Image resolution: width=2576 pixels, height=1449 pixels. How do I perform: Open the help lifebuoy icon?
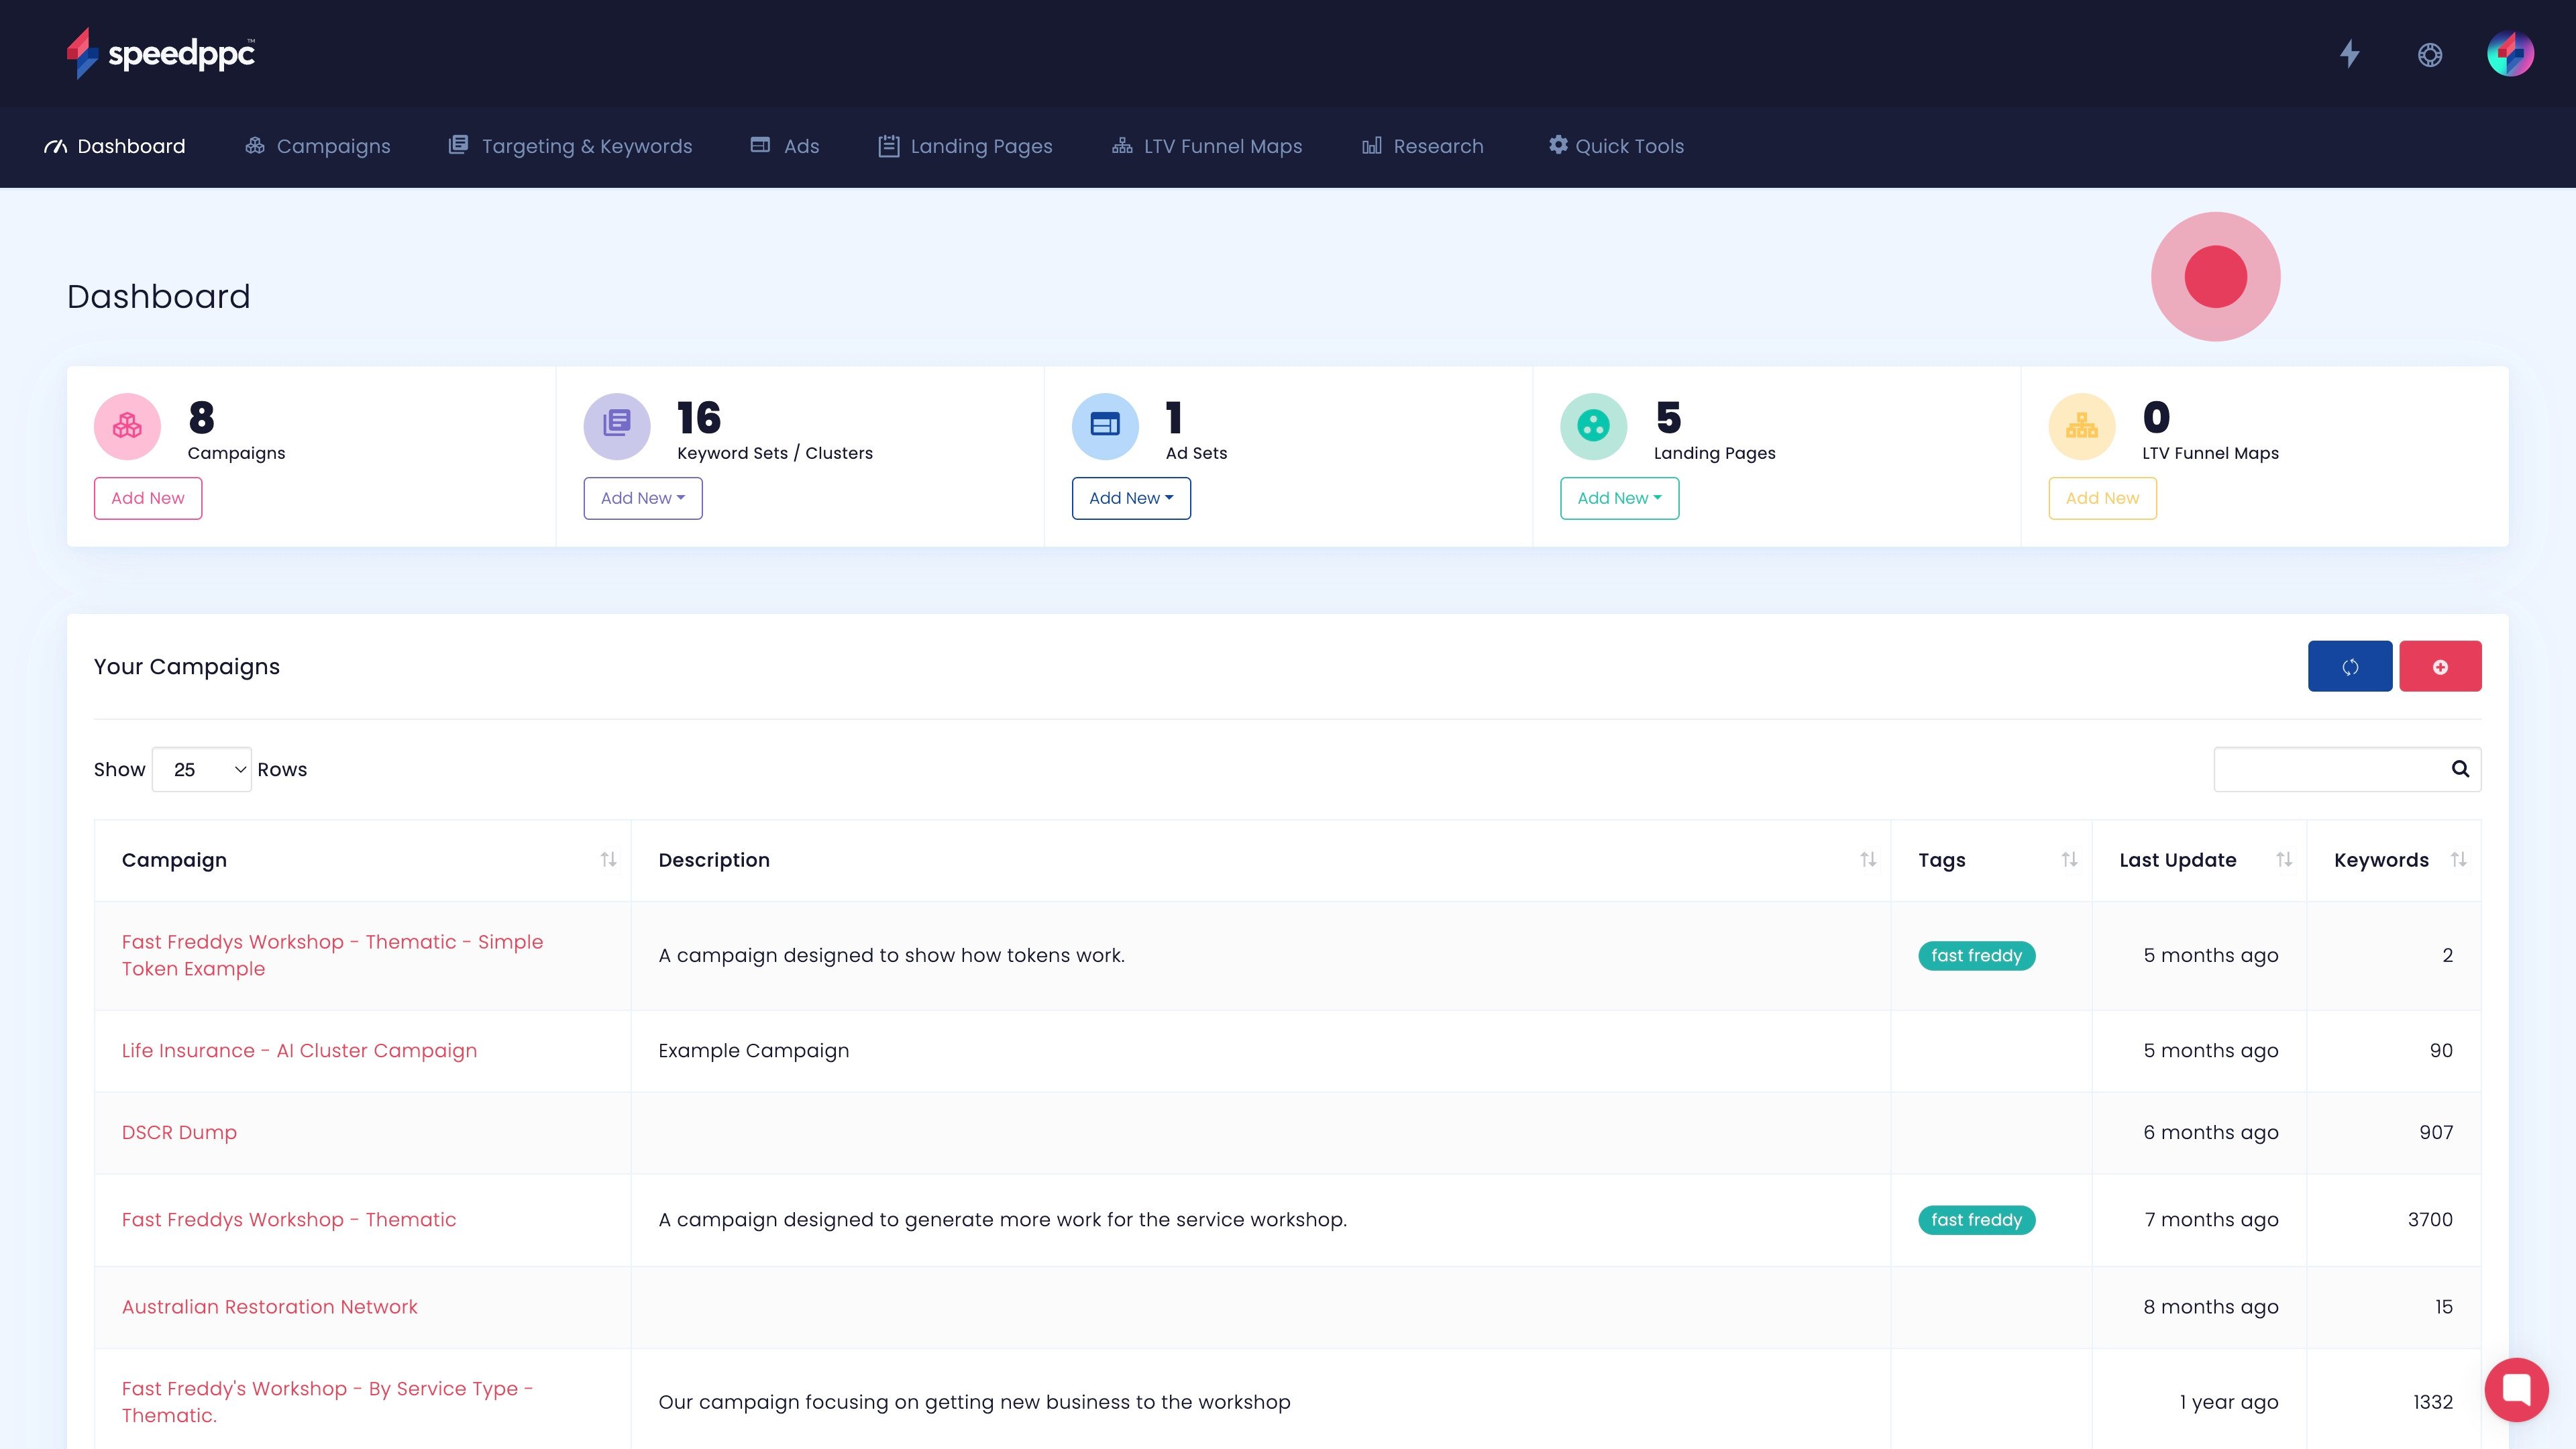2430,55
